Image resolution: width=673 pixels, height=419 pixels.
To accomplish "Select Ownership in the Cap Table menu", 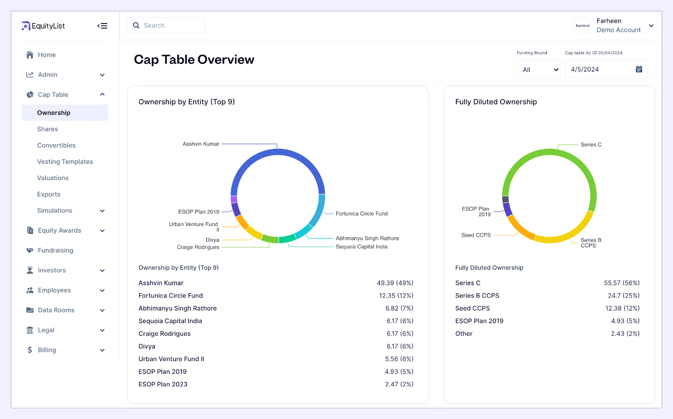I will pyautogui.click(x=53, y=112).
